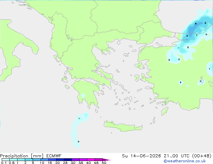
Task: Click the island of Rhodes on map
Action: tap(165, 111)
